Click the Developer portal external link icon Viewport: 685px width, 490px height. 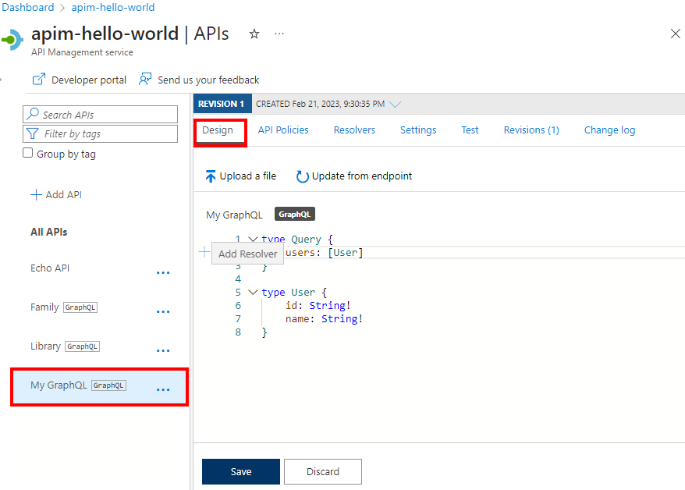pyautogui.click(x=39, y=80)
